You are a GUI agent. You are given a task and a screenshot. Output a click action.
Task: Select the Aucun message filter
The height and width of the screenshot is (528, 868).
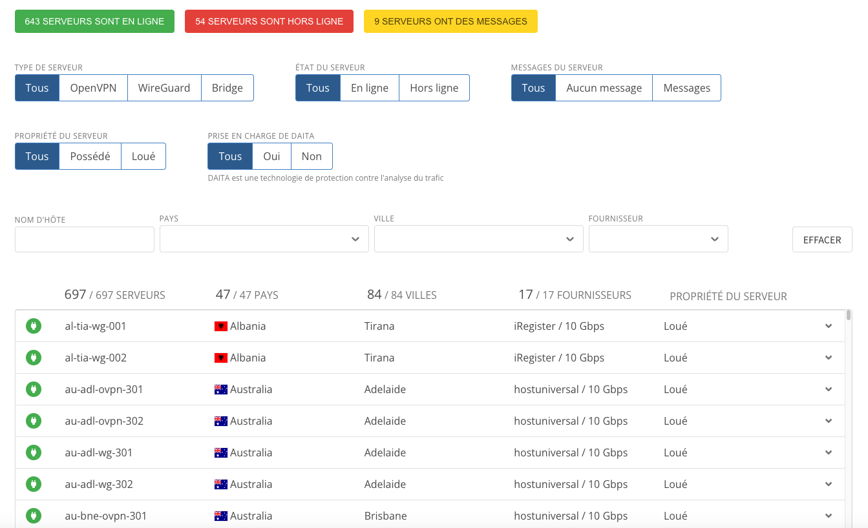point(604,88)
